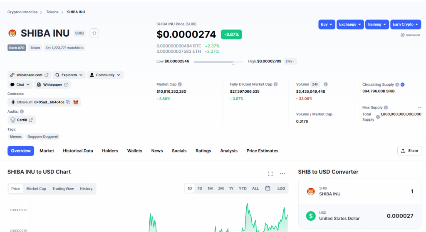Select the Price chart view
Screen dimensions: 426x232
pyautogui.click(x=16, y=188)
